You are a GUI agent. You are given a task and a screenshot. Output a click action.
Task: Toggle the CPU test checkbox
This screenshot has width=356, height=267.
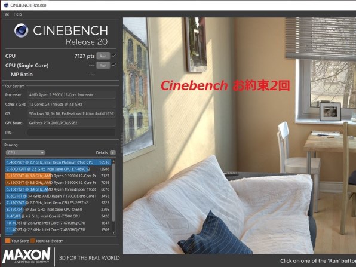pyautogui.click(x=114, y=56)
